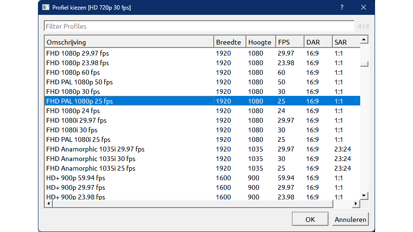
Task: Click the horizontal scrollbar right arrow
Action: click(x=356, y=204)
